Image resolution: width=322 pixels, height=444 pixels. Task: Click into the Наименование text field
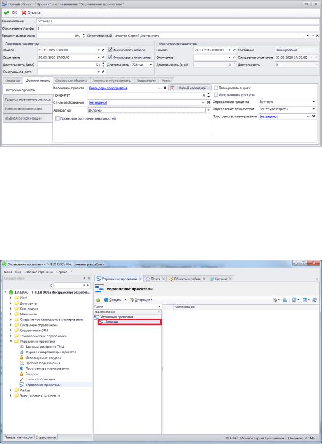[178, 21]
